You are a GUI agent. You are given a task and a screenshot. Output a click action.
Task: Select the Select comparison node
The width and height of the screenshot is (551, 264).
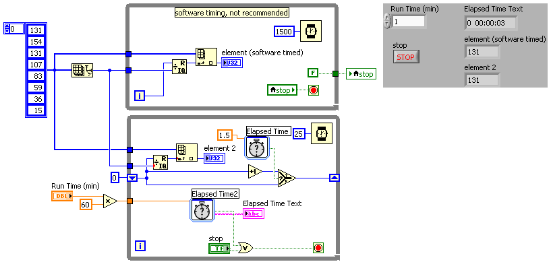point(287,178)
